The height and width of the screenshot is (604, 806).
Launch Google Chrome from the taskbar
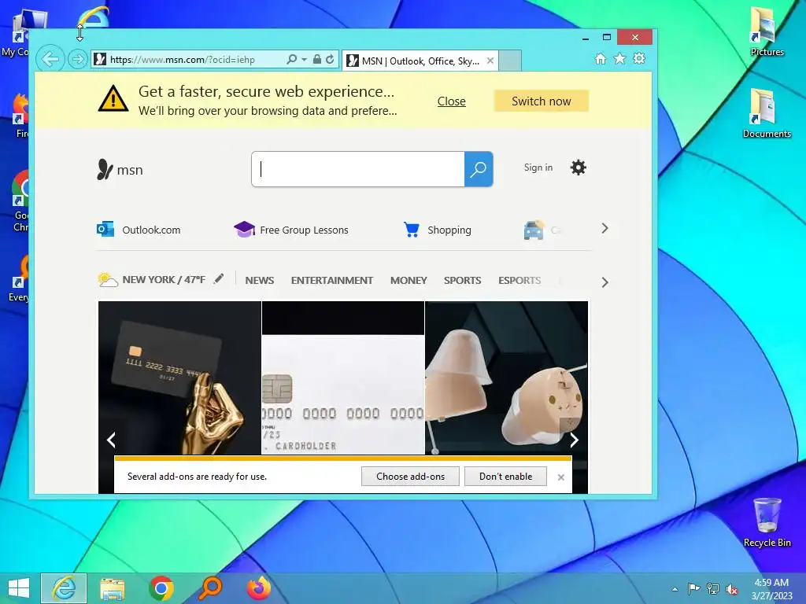161,588
